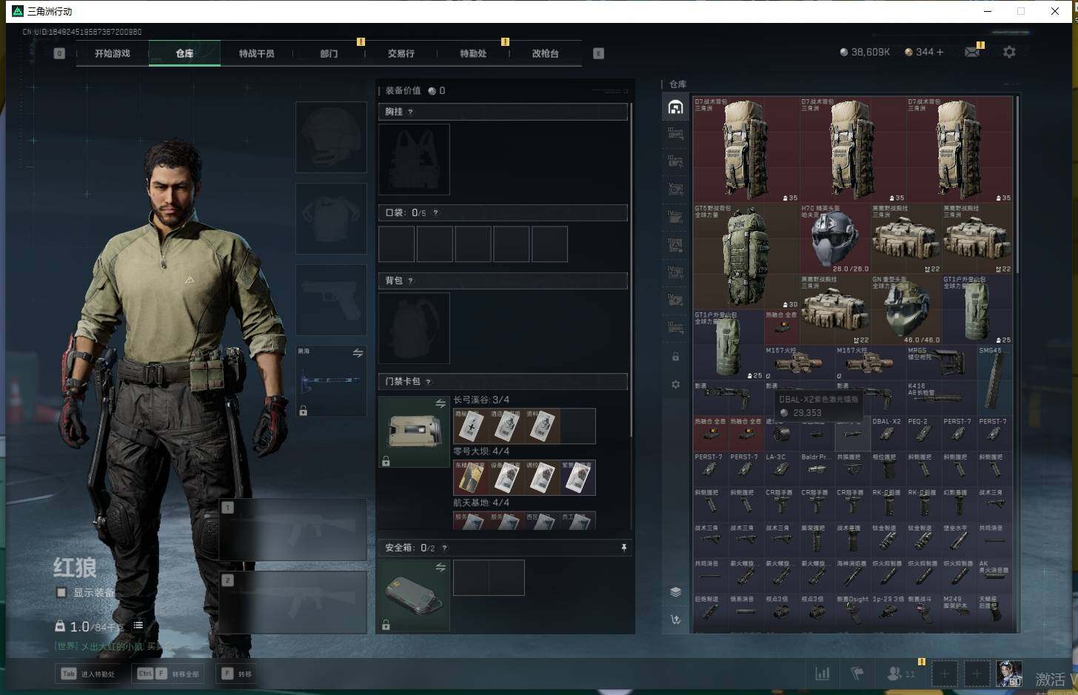1078x695 pixels.
Task: Toggle the 显示装备 checkbox
Action: pos(61,592)
